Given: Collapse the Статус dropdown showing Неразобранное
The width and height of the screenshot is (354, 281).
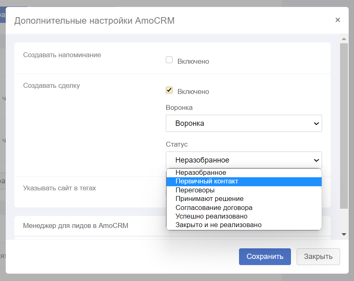Looking at the screenshot, I should coord(244,160).
